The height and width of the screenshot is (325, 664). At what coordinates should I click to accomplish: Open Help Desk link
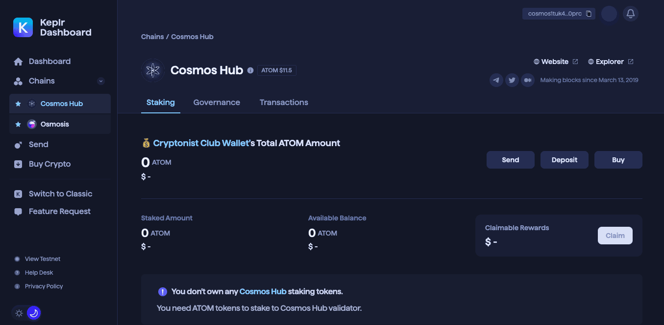click(x=39, y=273)
